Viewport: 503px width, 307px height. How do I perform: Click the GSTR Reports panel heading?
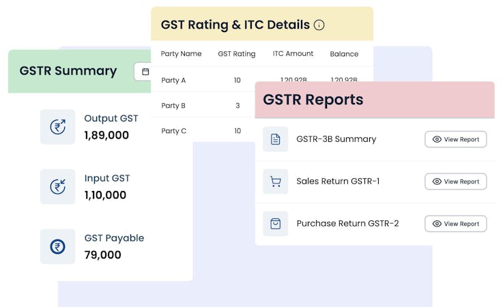tap(313, 100)
